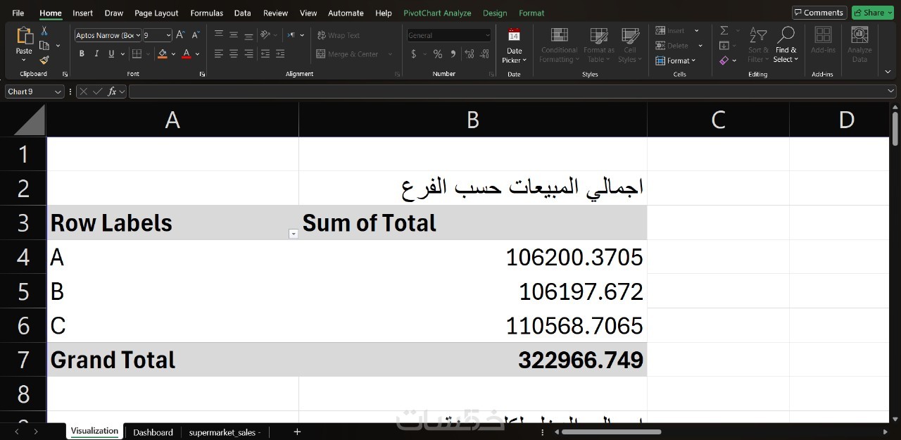Increase font size with larger A
This screenshot has height=440, width=901.
coord(180,34)
